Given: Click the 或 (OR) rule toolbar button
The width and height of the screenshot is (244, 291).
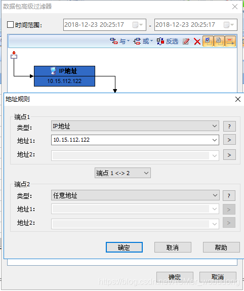Looking at the screenshot, I should 141,41.
